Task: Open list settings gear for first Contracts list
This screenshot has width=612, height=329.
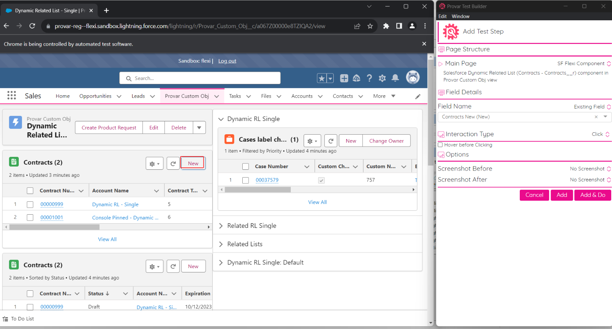Action: pyautogui.click(x=154, y=164)
